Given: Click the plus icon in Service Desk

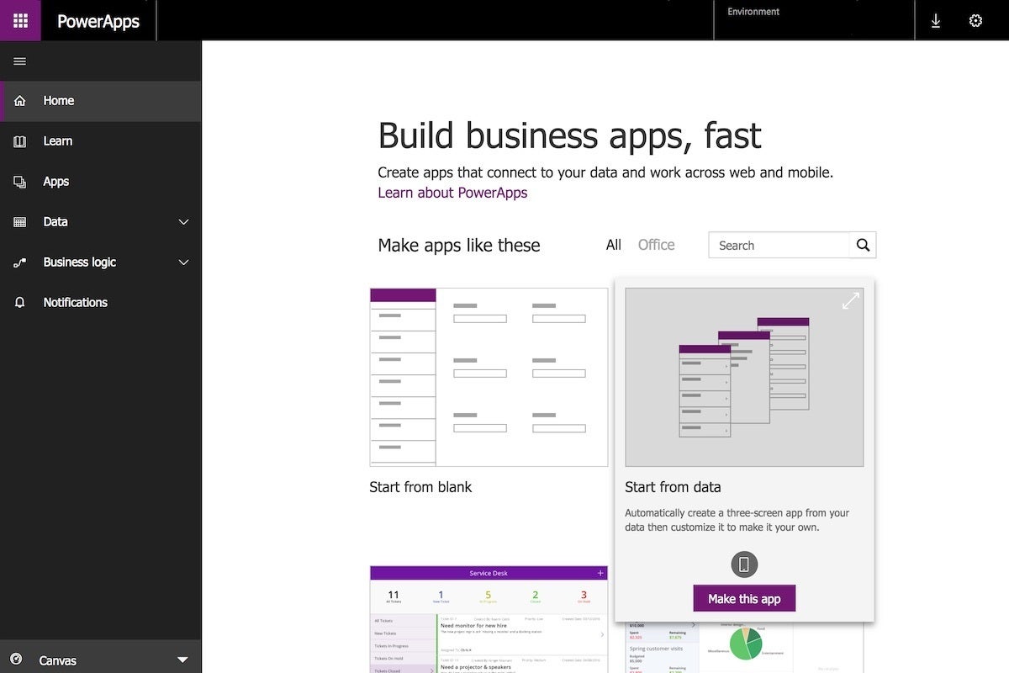Looking at the screenshot, I should pos(600,573).
